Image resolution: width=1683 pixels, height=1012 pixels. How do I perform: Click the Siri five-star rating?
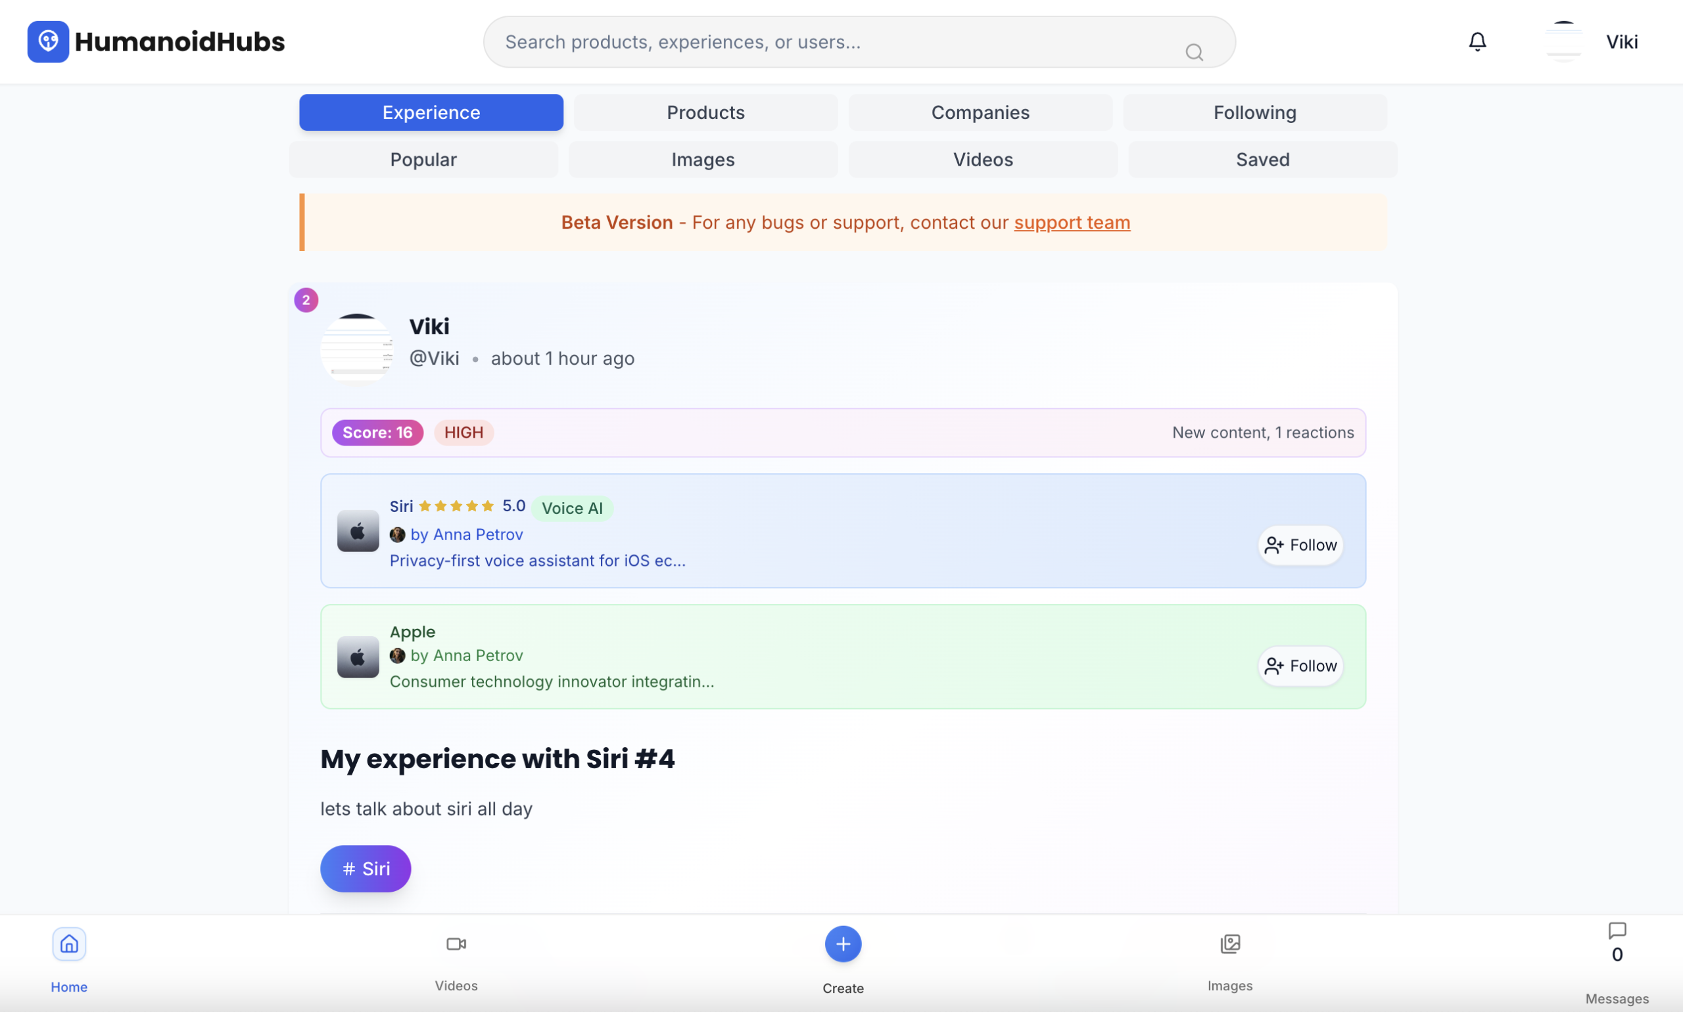coord(456,506)
